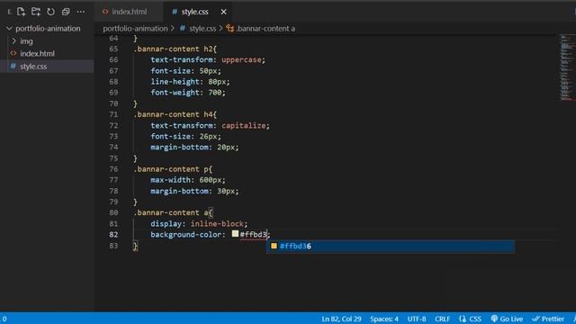Click the 'capitalize' value on line 72
576x324 pixels.
tap(244, 126)
